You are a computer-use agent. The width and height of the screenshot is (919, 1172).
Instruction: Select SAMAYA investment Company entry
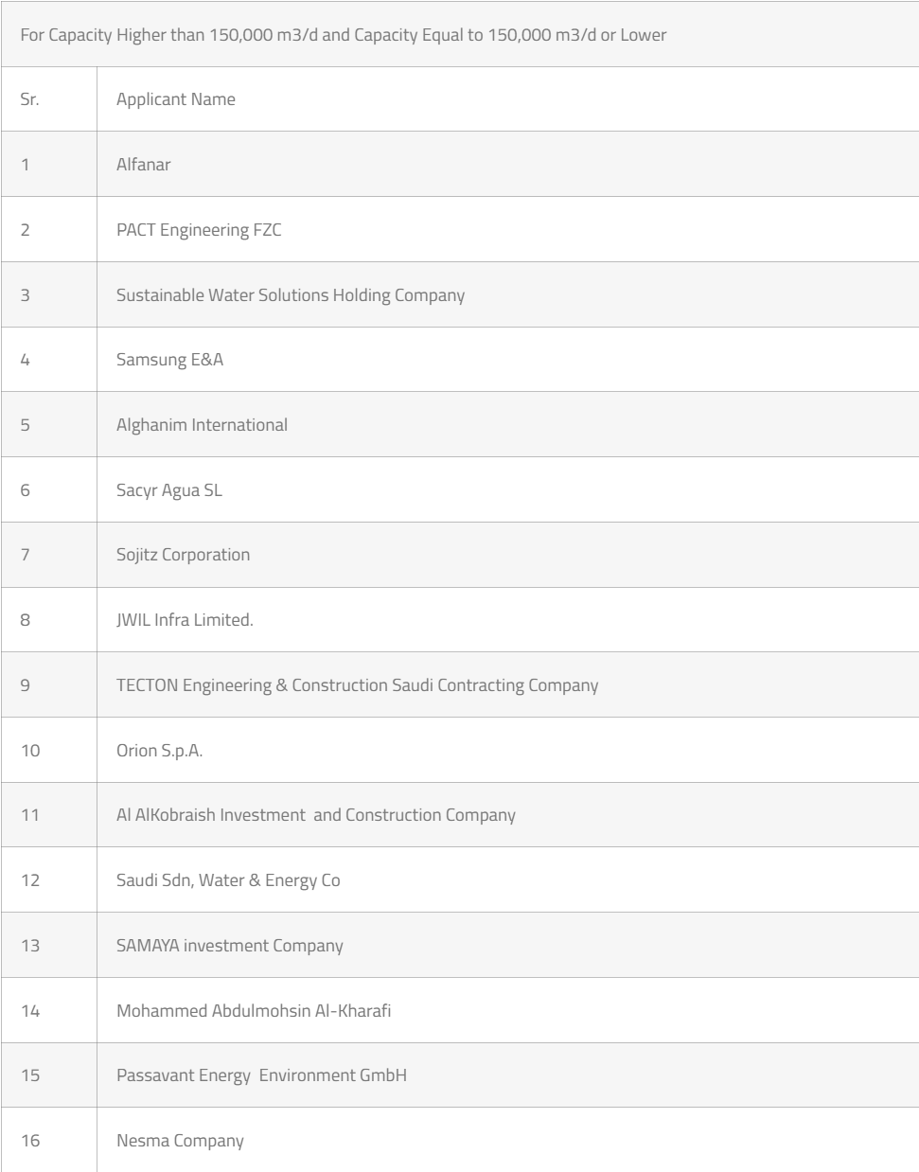(x=230, y=946)
